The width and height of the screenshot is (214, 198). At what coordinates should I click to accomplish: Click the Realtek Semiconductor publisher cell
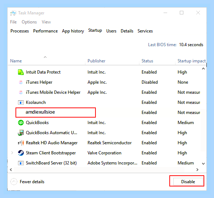click(x=110, y=143)
